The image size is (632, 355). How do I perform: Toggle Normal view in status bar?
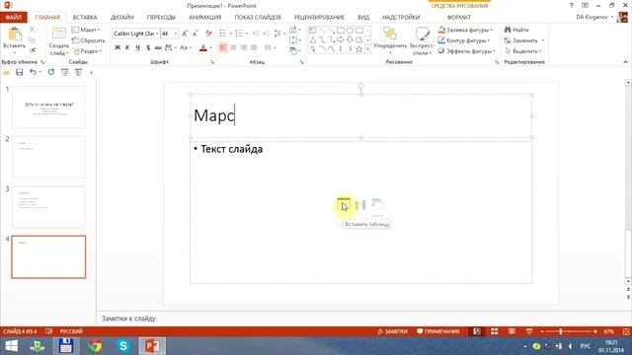tap(477, 331)
